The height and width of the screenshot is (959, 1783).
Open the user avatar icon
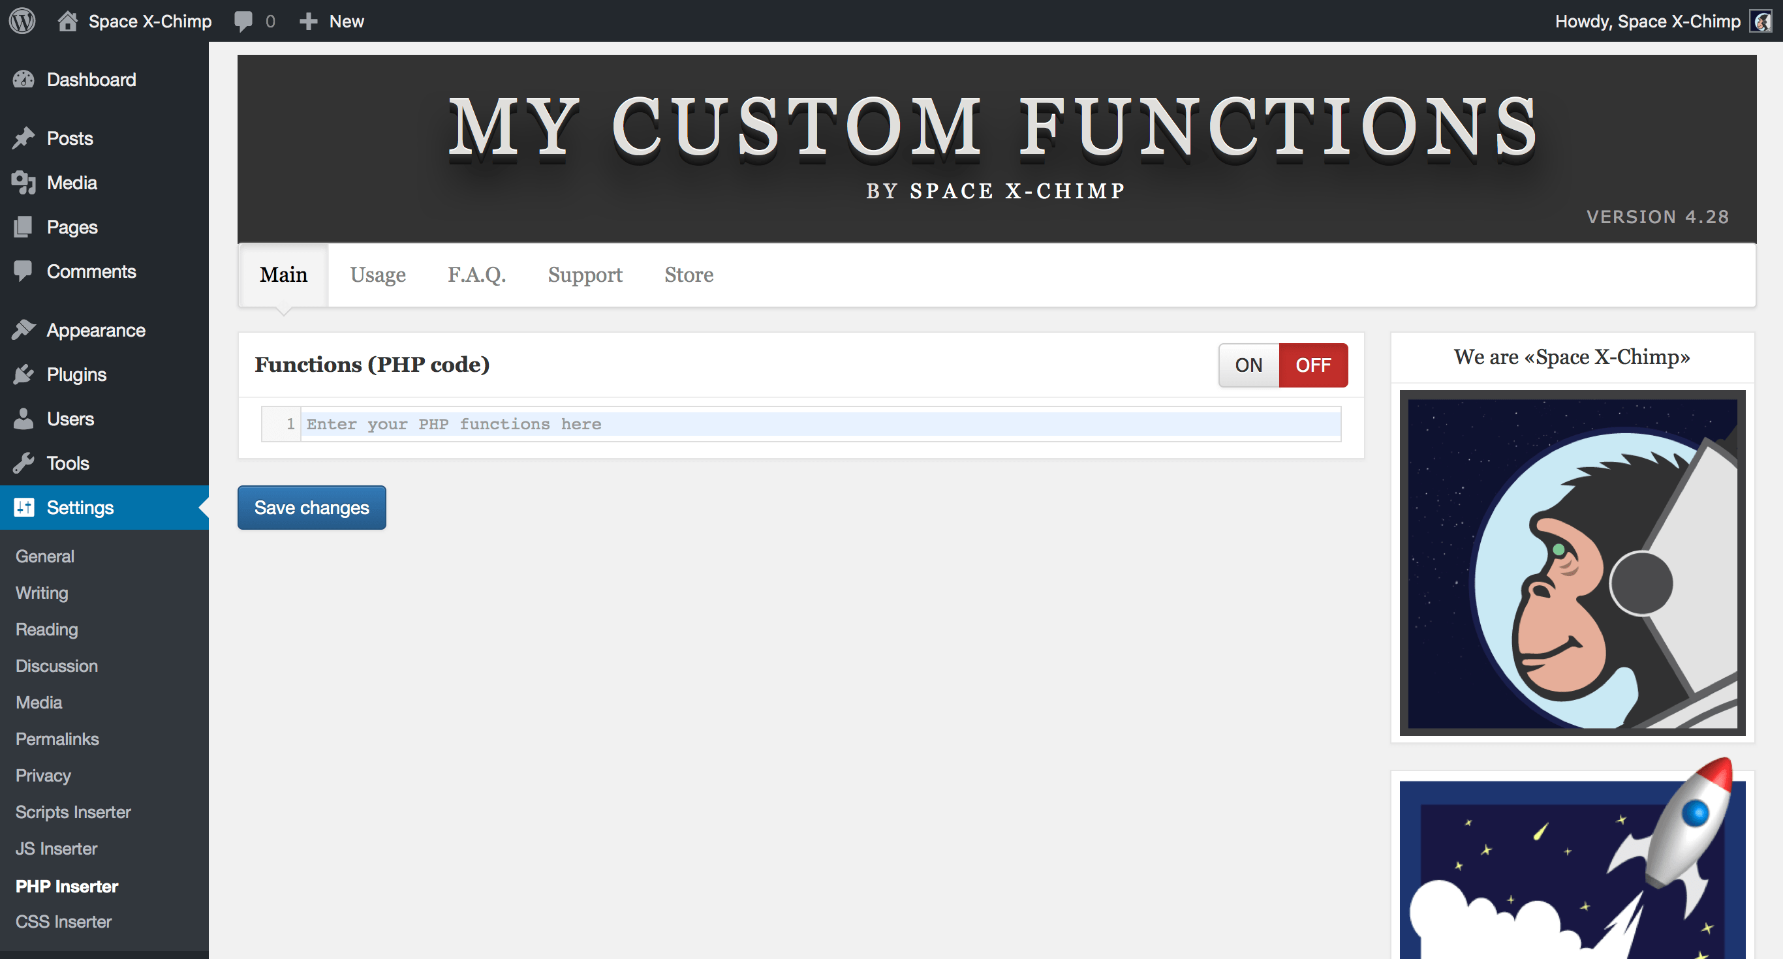pyautogui.click(x=1761, y=21)
